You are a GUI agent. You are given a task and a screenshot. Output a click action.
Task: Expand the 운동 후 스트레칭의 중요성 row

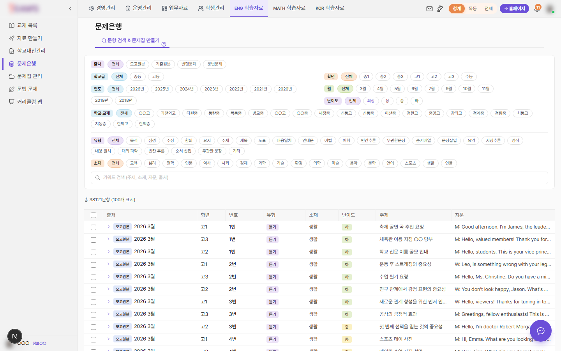108,264
